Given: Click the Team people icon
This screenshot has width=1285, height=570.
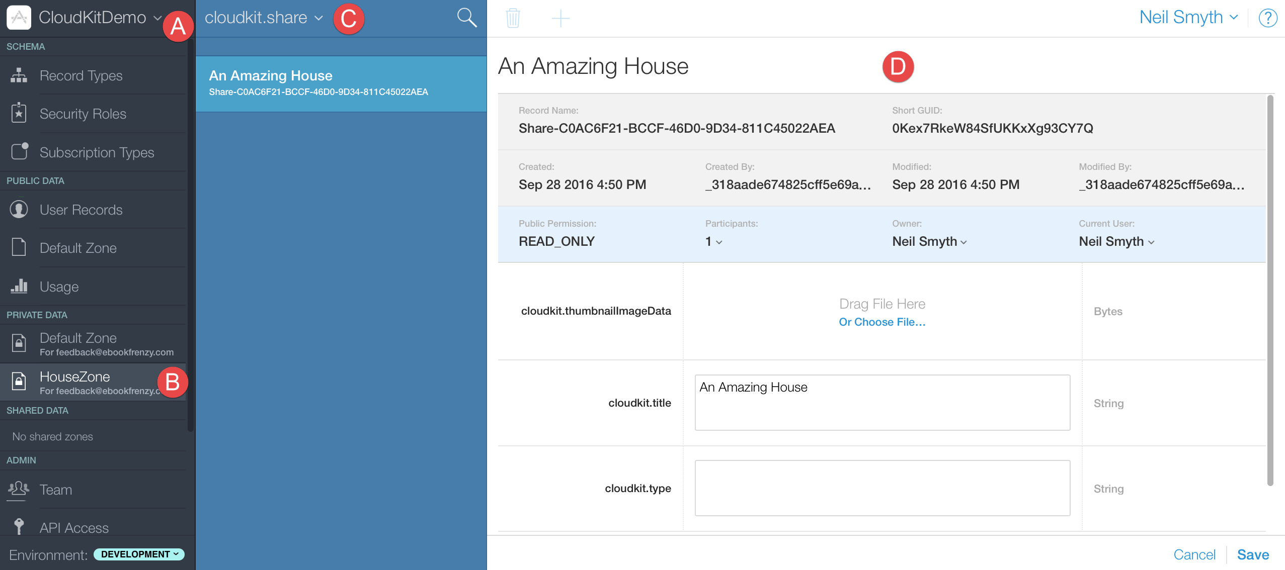Looking at the screenshot, I should point(19,489).
